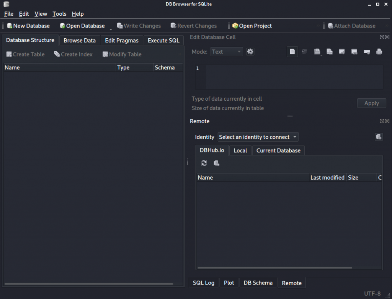Close the Edit Database Cell panel

tap(387, 37)
